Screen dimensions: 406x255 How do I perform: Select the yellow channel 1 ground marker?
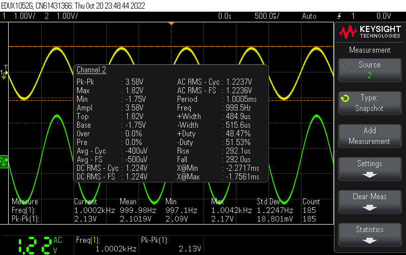[x=4, y=74]
